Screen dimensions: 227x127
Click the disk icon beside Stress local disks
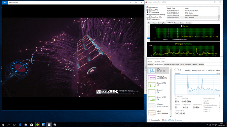click(x=148, y=17)
